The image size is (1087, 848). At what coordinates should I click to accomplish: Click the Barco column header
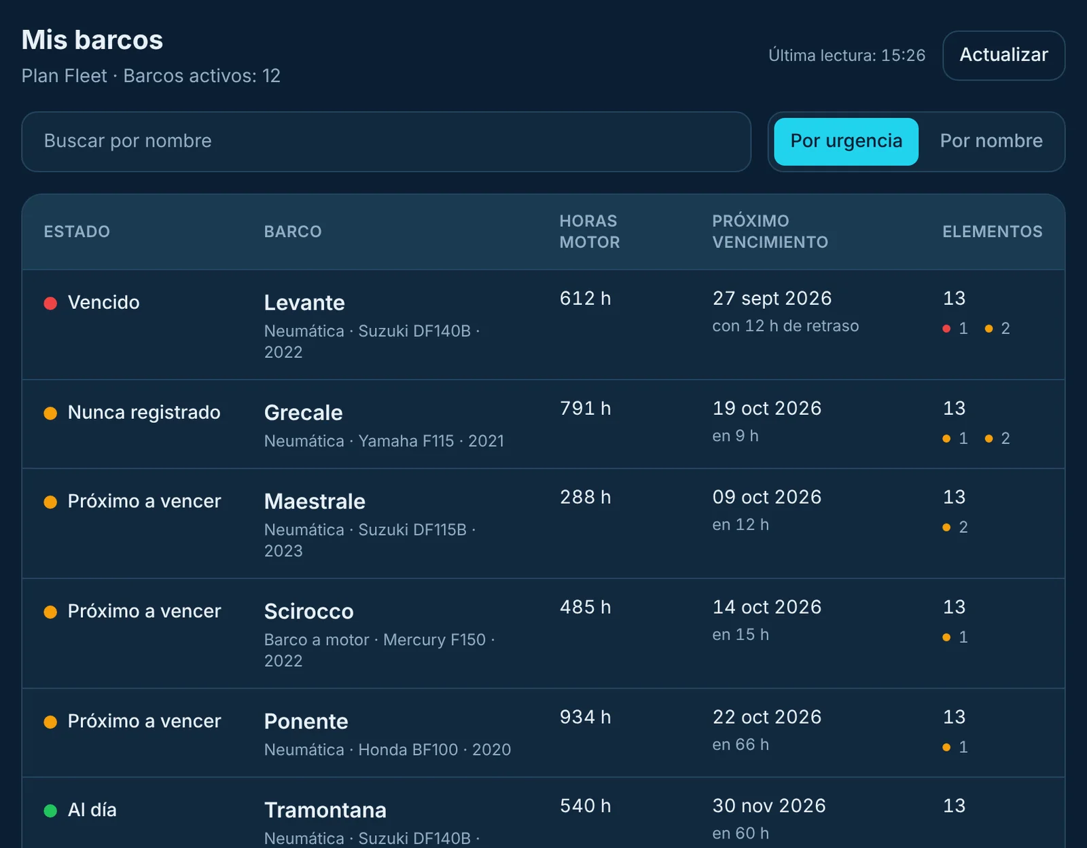[x=293, y=232]
